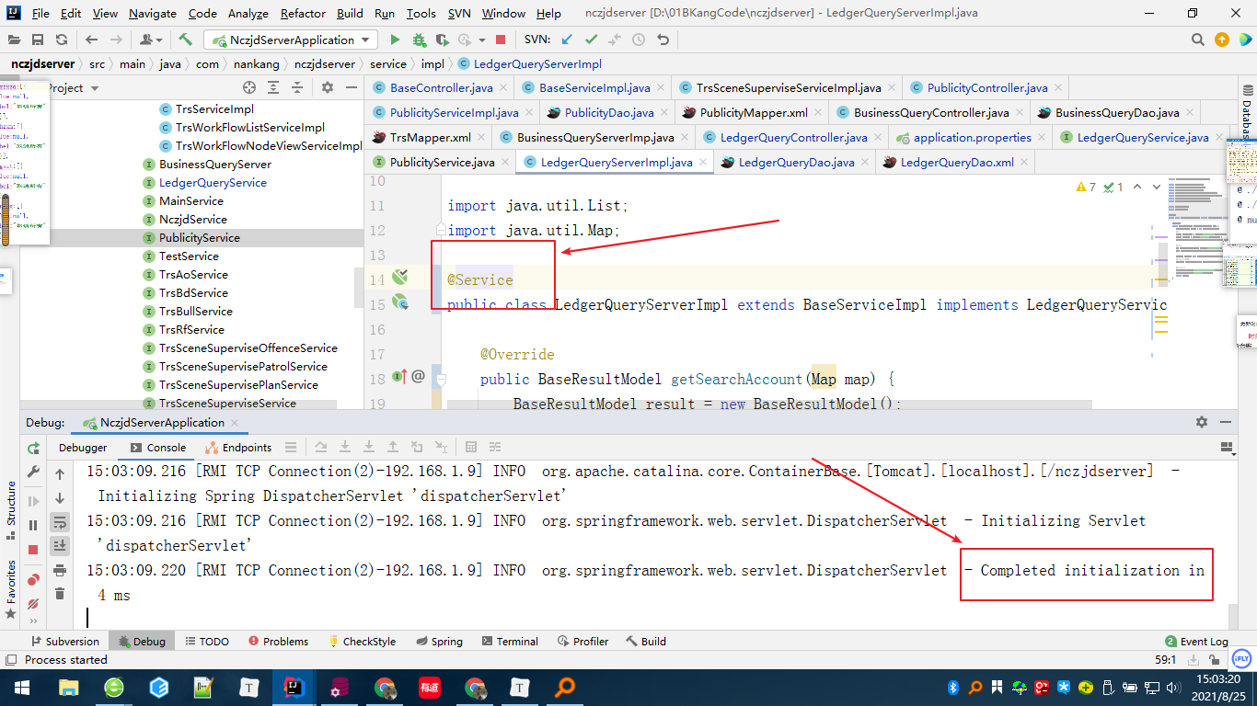This screenshot has height=706, width=1257.
Task: Click the IntelliJ IDEA taskbar icon
Action: tap(294, 688)
